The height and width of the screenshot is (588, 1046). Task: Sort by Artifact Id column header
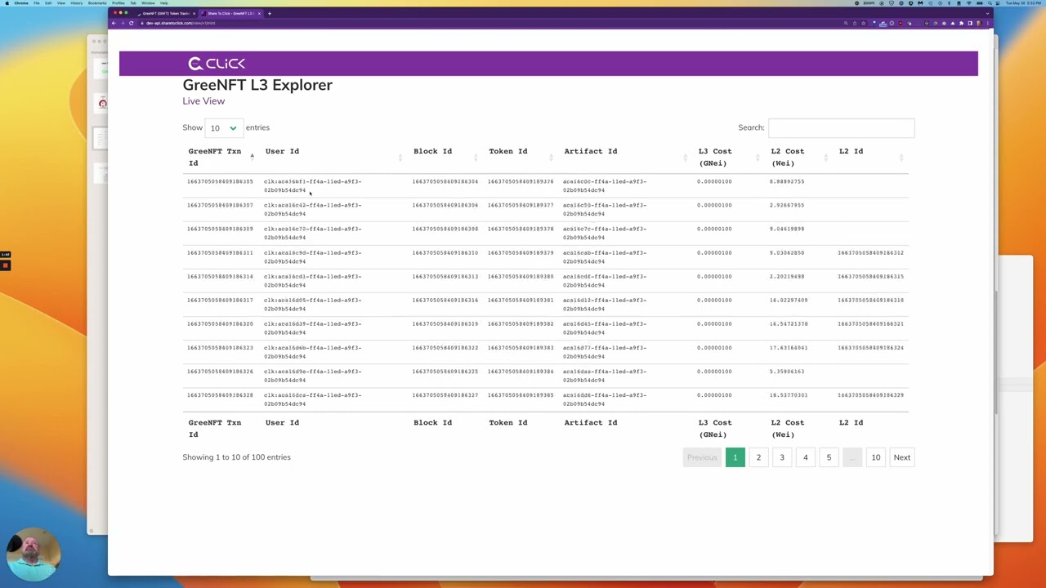624,157
